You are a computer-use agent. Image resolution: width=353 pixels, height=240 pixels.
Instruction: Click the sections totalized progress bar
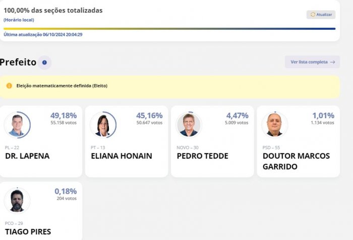point(169,29)
